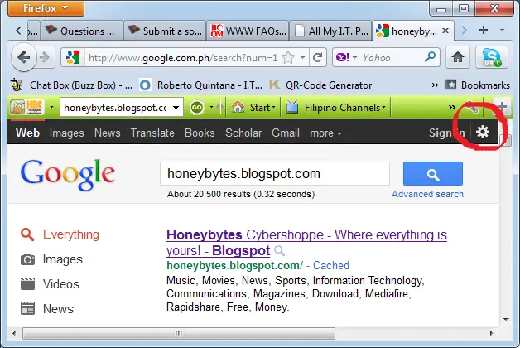Click the blue Google search button
Image resolution: width=520 pixels, height=348 pixels.
433,173
